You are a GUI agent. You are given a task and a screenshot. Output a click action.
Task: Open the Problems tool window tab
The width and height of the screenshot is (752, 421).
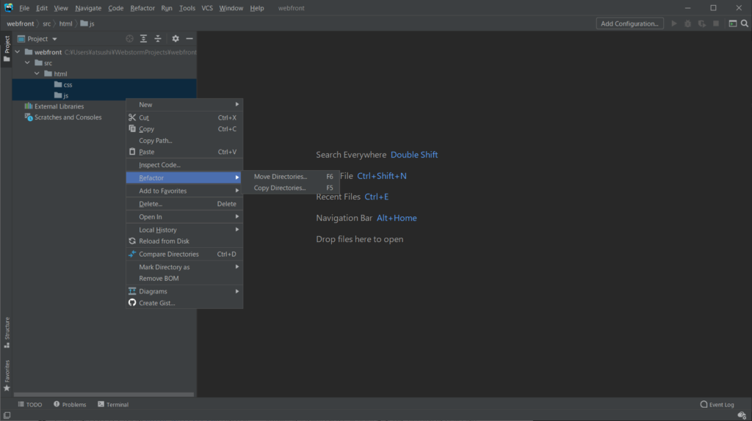[x=70, y=405]
